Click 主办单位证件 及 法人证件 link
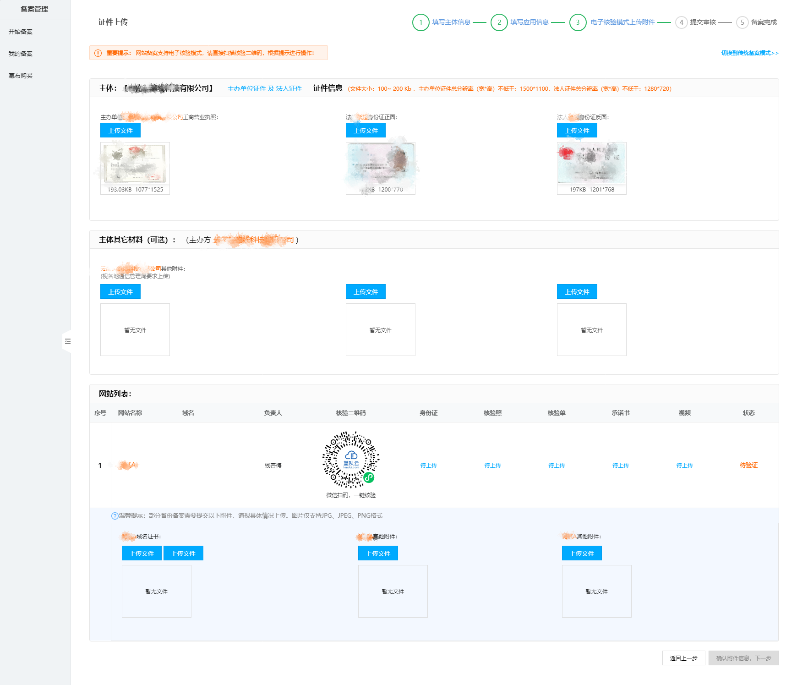 tap(265, 88)
